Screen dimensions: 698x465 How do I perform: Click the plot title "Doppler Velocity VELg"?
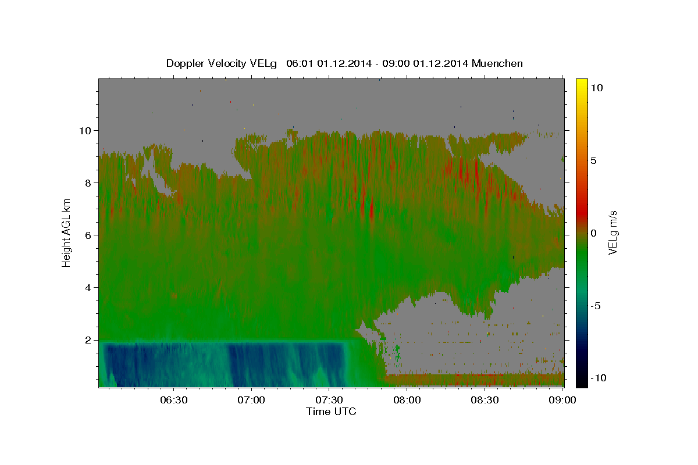(x=222, y=63)
